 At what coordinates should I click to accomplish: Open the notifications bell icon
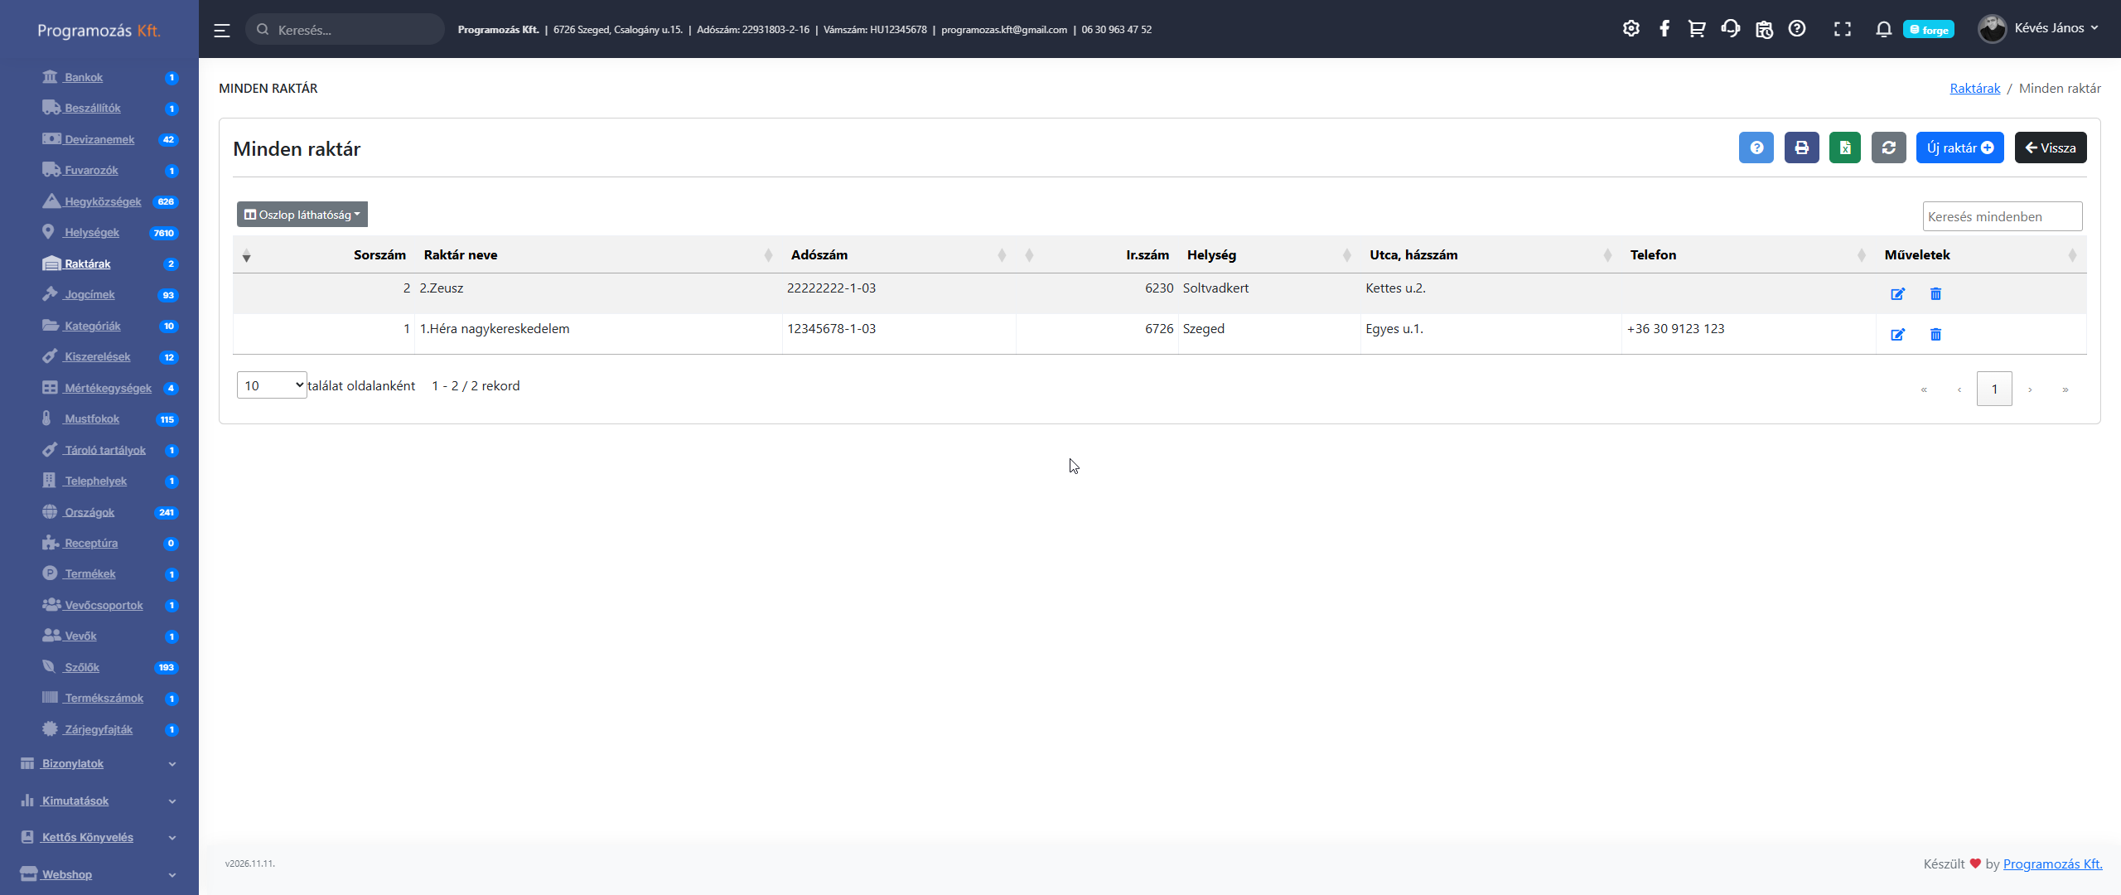pyautogui.click(x=1883, y=29)
